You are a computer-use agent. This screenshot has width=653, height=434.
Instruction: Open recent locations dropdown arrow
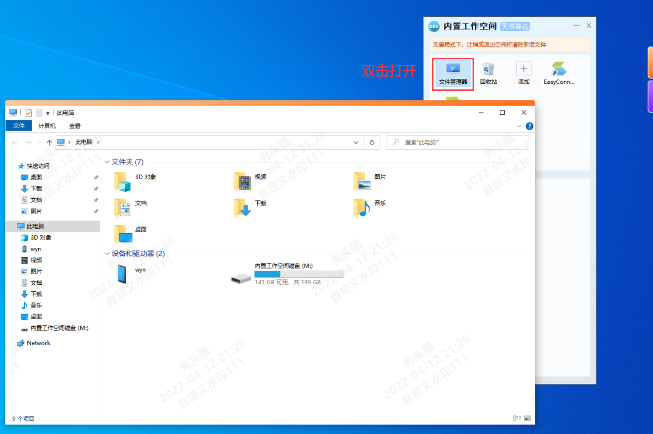pyautogui.click(x=40, y=142)
